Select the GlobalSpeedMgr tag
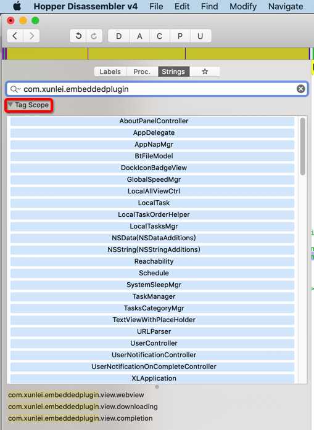Viewport: 314px width, 430px height. [152, 180]
